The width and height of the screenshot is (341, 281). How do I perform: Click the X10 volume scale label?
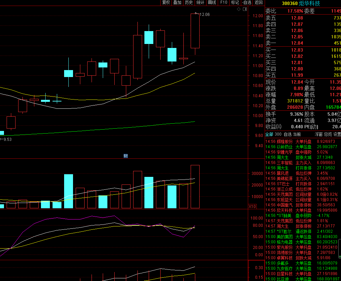tap(252, 206)
